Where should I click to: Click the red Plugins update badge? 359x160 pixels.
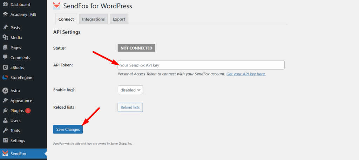coord(28,111)
